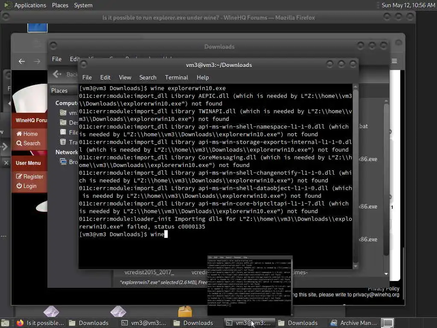Screen dimensions: 437x328
Task: Click the Privacy Policy link on WineHQ page
Action: tap(384, 289)
